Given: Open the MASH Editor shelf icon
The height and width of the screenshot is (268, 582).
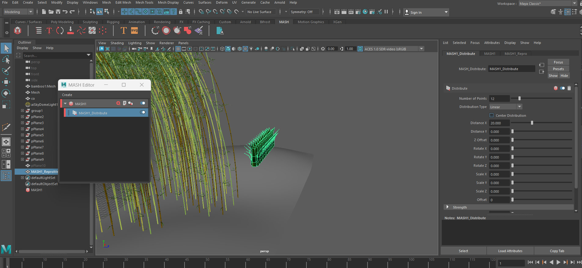Looking at the screenshot, I should tap(38, 30).
